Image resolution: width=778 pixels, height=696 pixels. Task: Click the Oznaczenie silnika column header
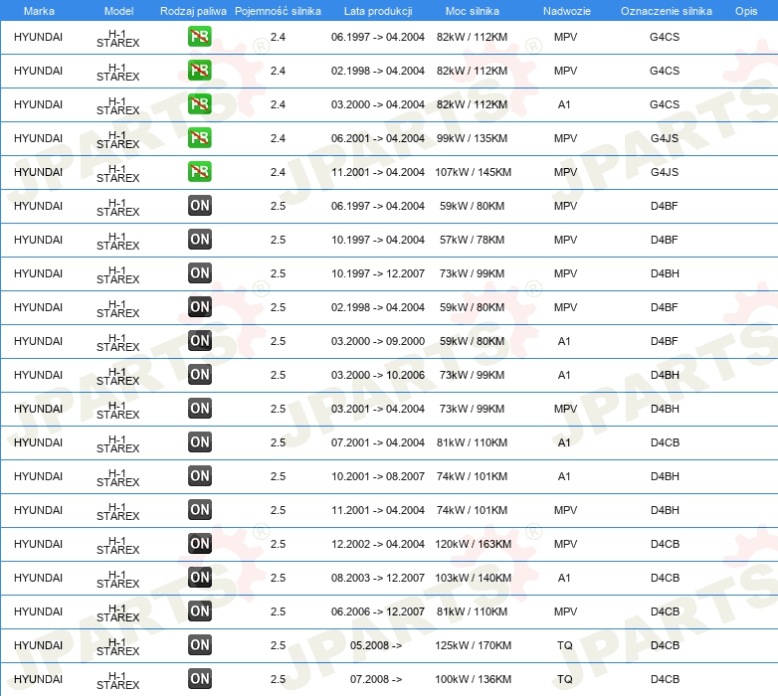[x=667, y=11]
